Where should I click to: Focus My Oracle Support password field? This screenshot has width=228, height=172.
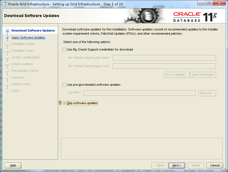click(x=164, y=66)
